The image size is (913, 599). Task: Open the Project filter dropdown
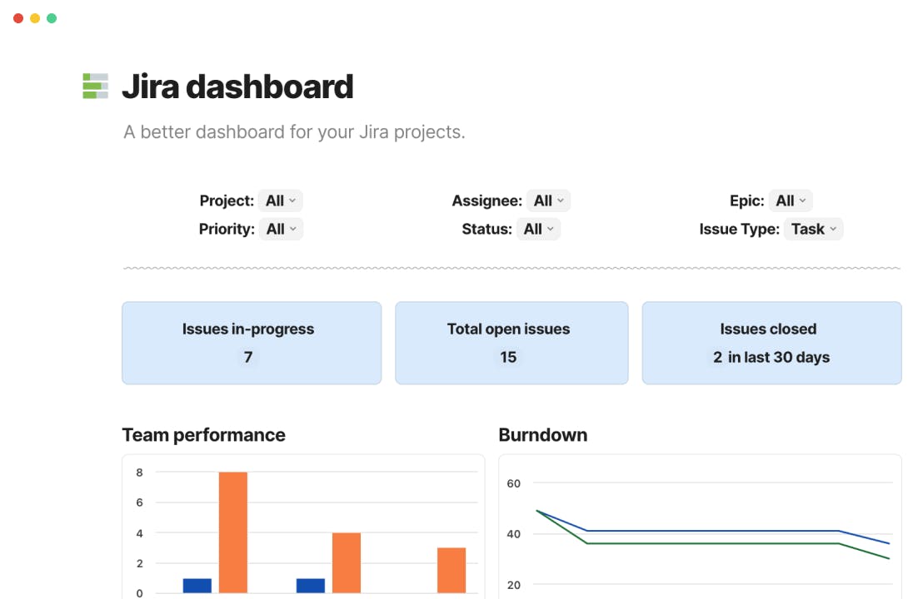[281, 200]
